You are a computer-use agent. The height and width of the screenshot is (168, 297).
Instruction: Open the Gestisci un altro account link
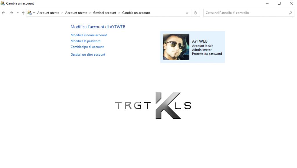point(88,54)
